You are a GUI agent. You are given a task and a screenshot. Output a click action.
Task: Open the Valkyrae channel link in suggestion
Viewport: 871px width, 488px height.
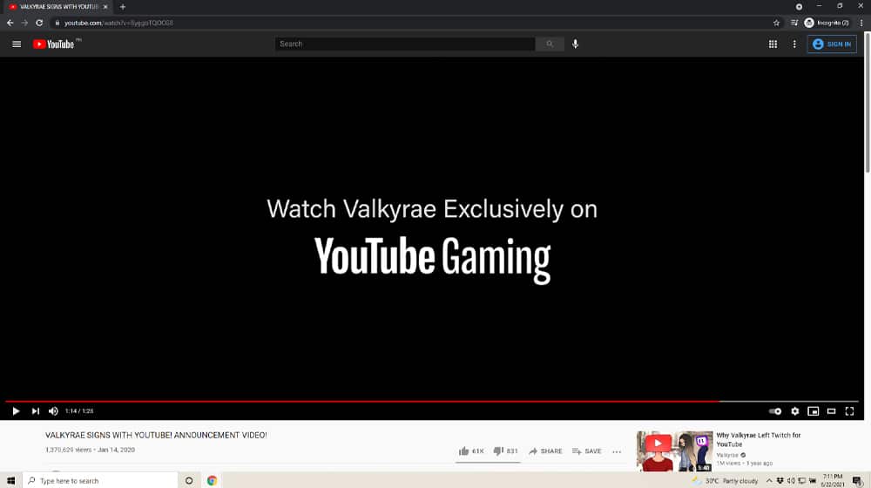(727, 455)
